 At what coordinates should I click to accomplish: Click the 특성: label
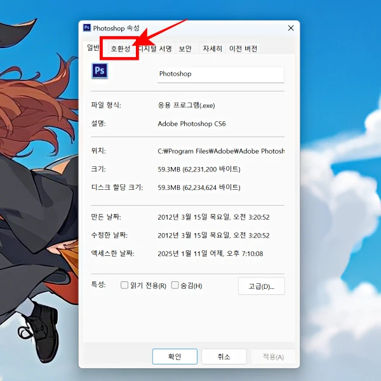pyautogui.click(x=98, y=284)
